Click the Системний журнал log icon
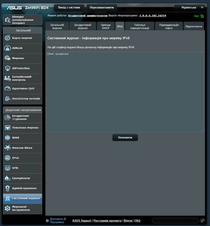Image resolution: width=210 pixels, height=226 pixels. click(x=8, y=199)
